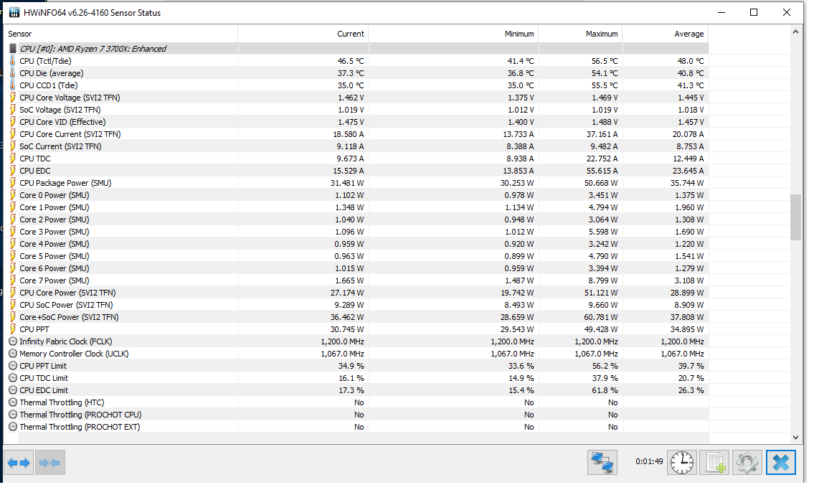Open the network remote sensors icon
This screenshot has width=814, height=495.
602,462
